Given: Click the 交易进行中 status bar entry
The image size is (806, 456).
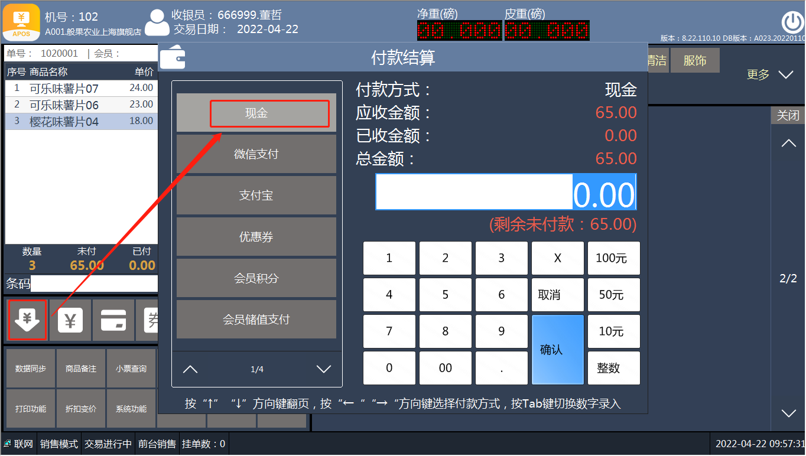Looking at the screenshot, I should coord(108,444).
